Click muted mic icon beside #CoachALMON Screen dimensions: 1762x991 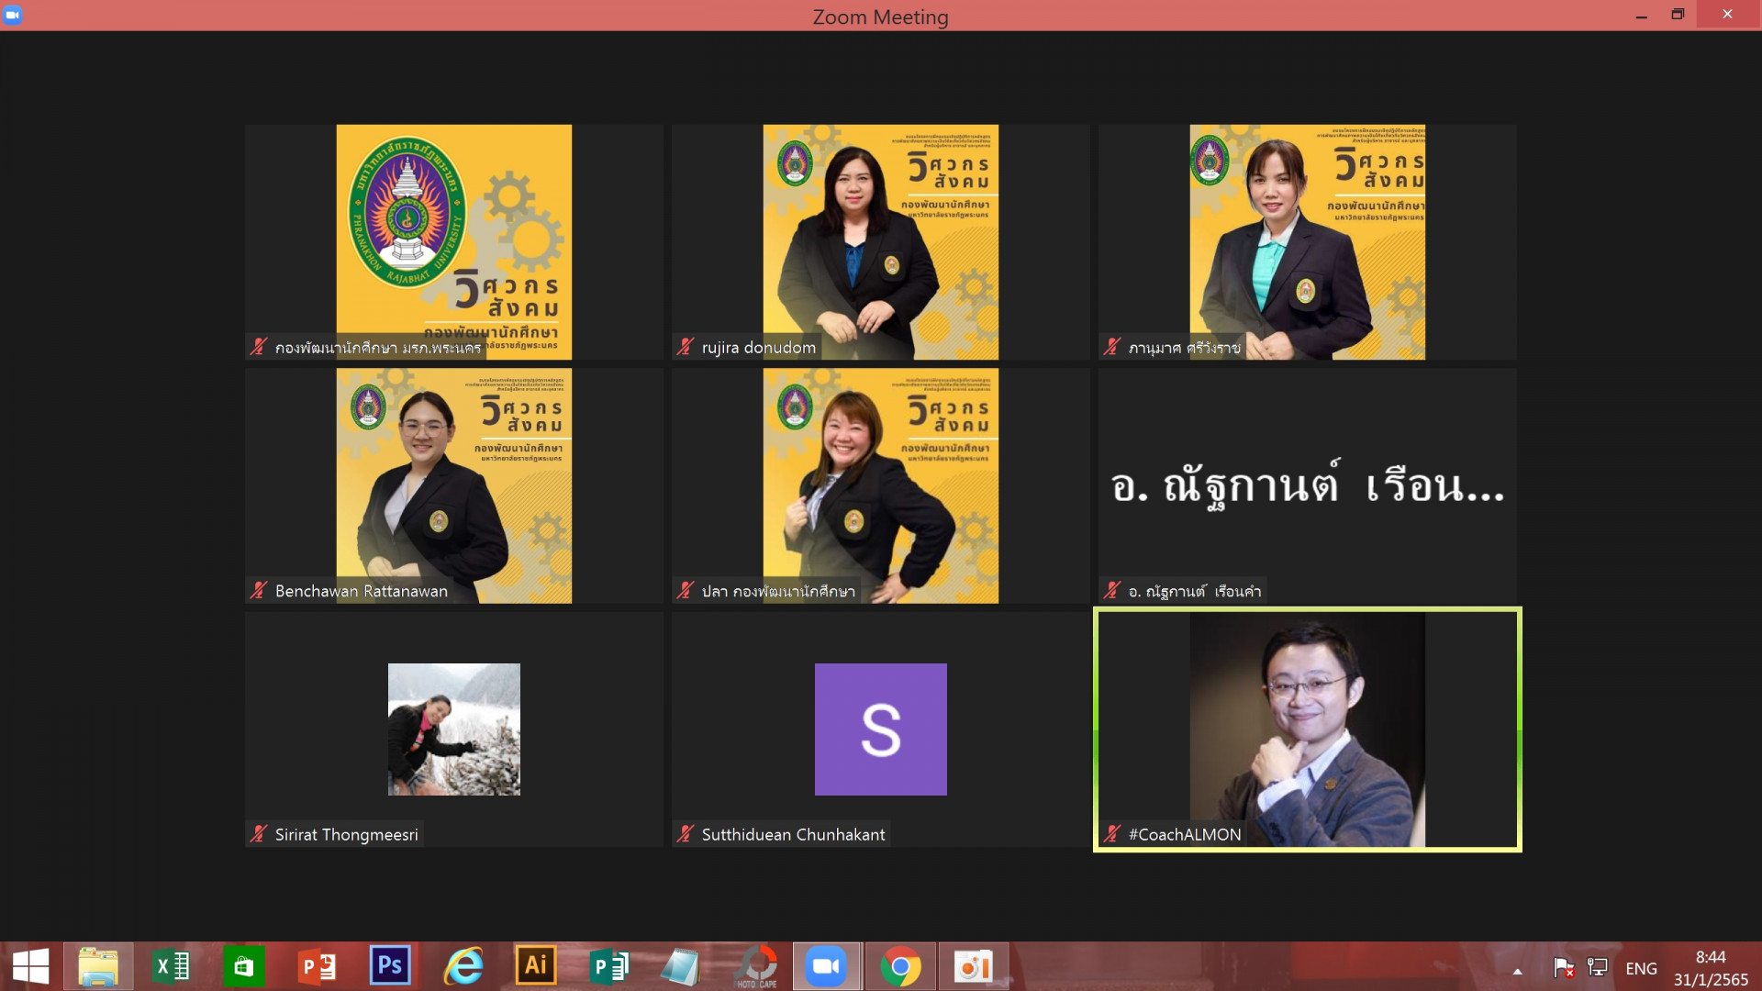pyautogui.click(x=1112, y=833)
